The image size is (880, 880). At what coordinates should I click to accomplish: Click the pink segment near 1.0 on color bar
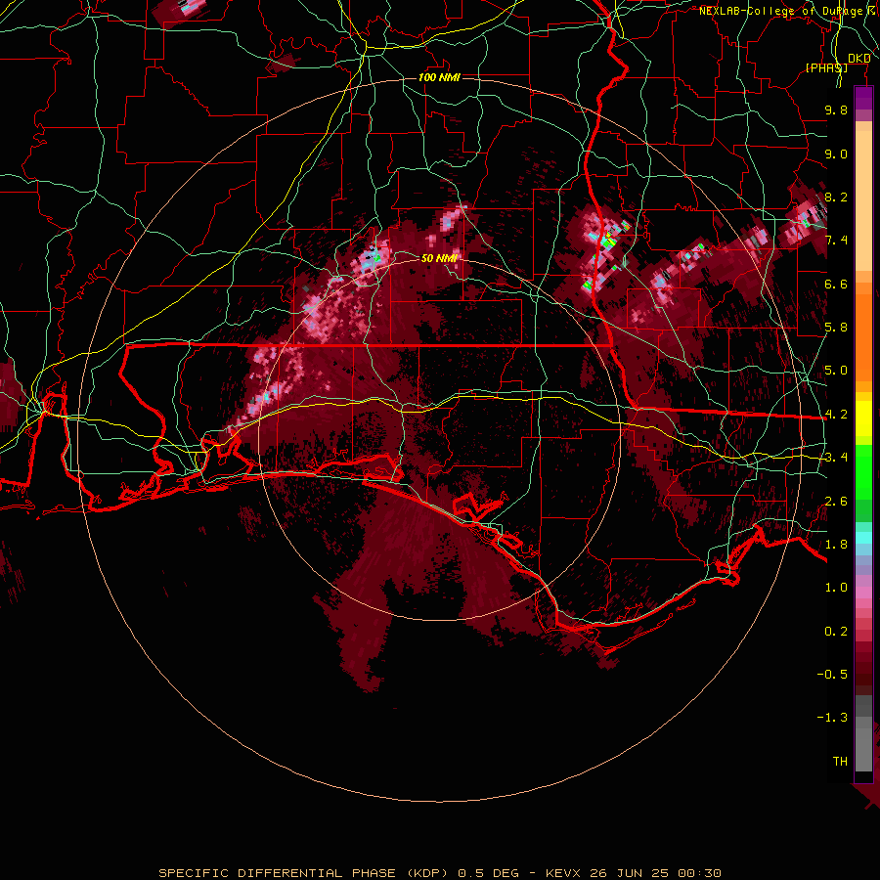pos(863,592)
